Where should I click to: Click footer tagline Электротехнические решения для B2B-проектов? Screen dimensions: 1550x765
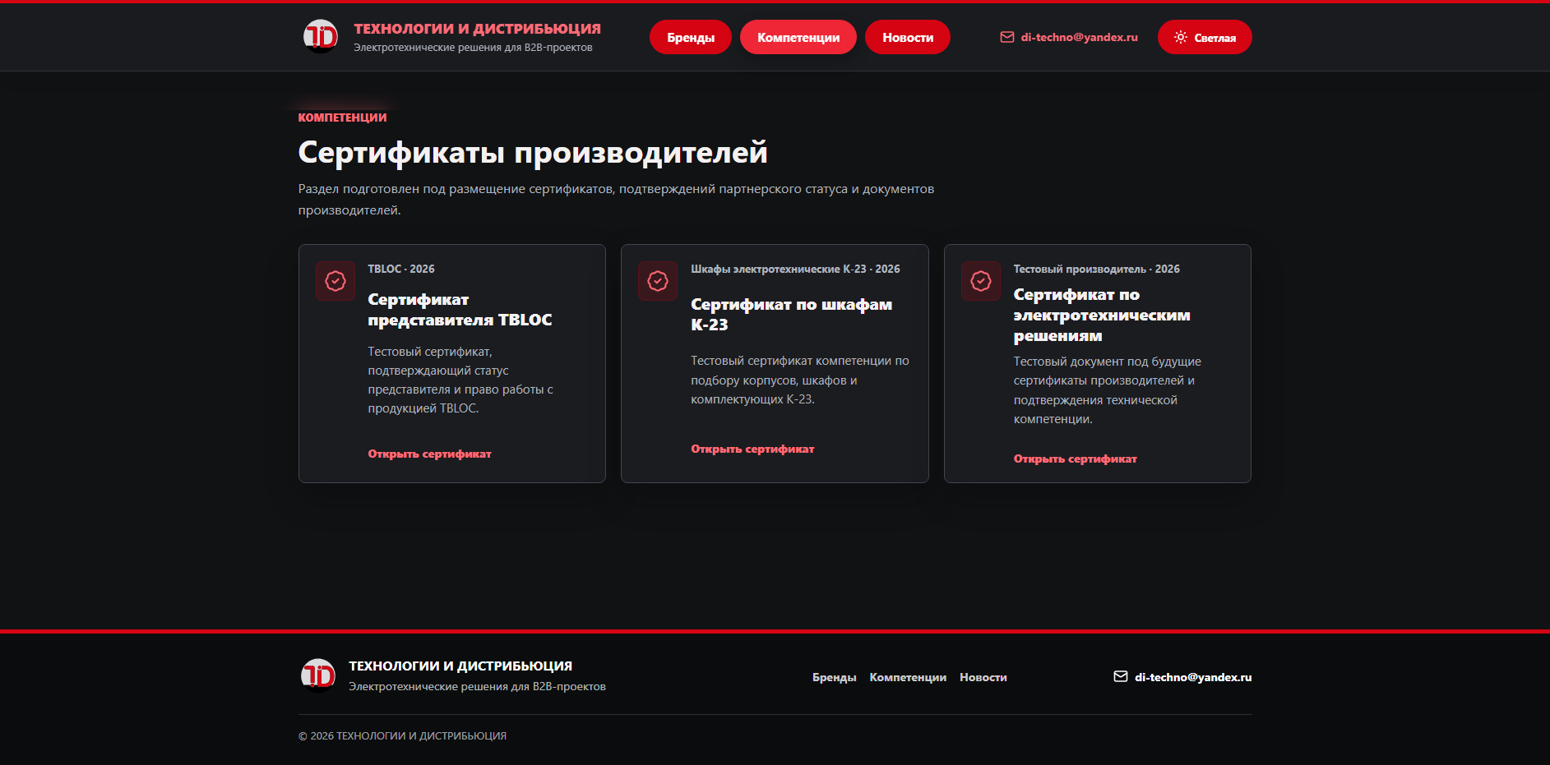[x=477, y=686]
